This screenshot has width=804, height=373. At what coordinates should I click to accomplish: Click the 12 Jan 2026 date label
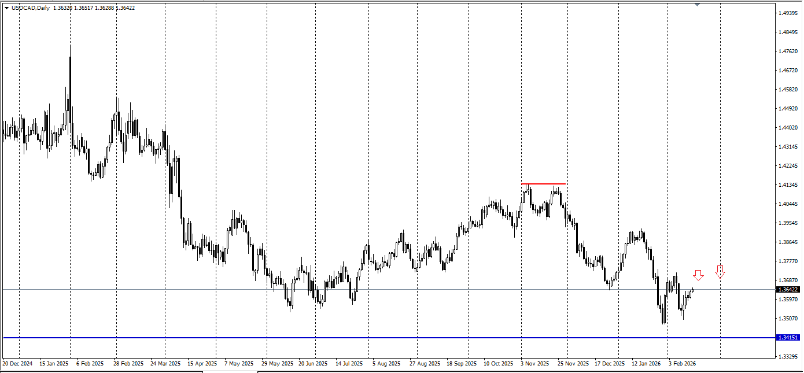(646, 364)
